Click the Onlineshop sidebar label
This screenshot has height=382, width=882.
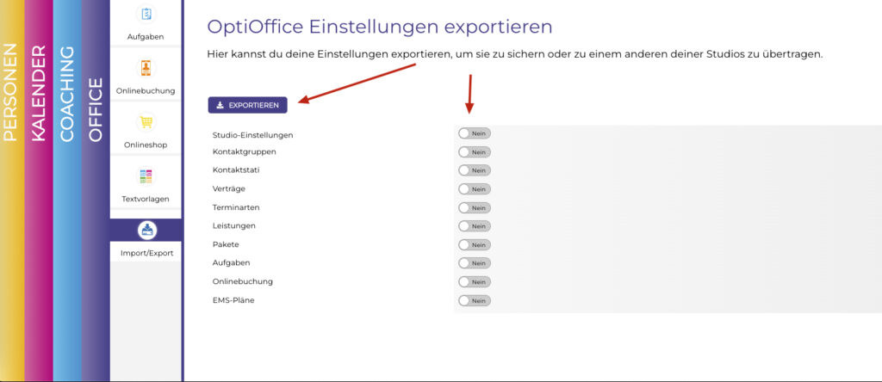click(x=146, y=145)
